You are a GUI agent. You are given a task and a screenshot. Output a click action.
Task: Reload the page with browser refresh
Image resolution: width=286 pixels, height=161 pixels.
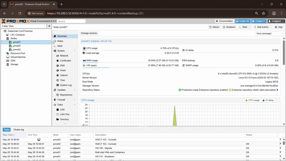coord(20,13)
